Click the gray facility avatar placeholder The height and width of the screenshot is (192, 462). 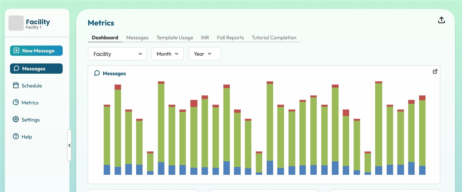click(16, 23)
